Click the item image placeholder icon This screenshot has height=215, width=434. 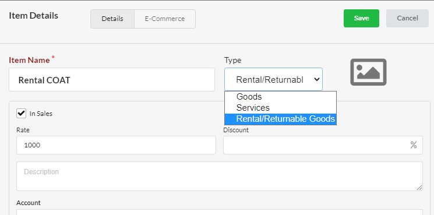pos(368,72)
